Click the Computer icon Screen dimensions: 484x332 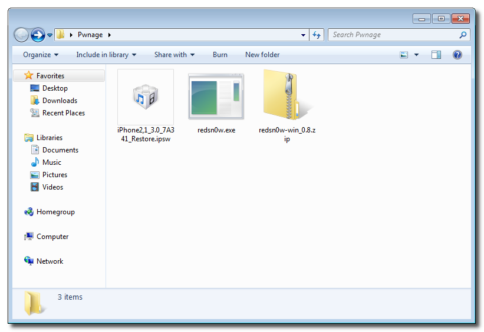(29, 237)
